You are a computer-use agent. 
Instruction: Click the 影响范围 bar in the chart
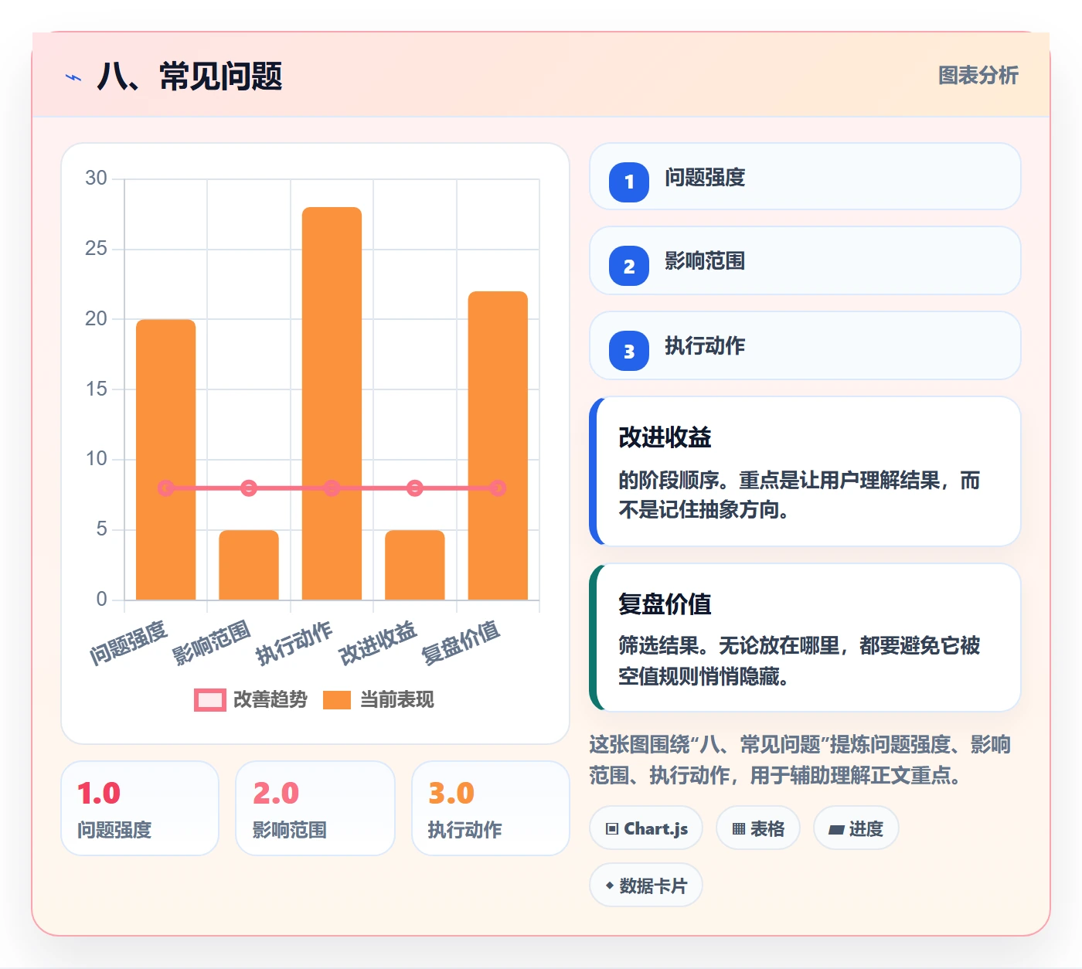(x=249, y=565)
